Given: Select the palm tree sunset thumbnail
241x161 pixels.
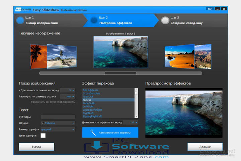Looking at the screenshot, I should tap(38, 56).
